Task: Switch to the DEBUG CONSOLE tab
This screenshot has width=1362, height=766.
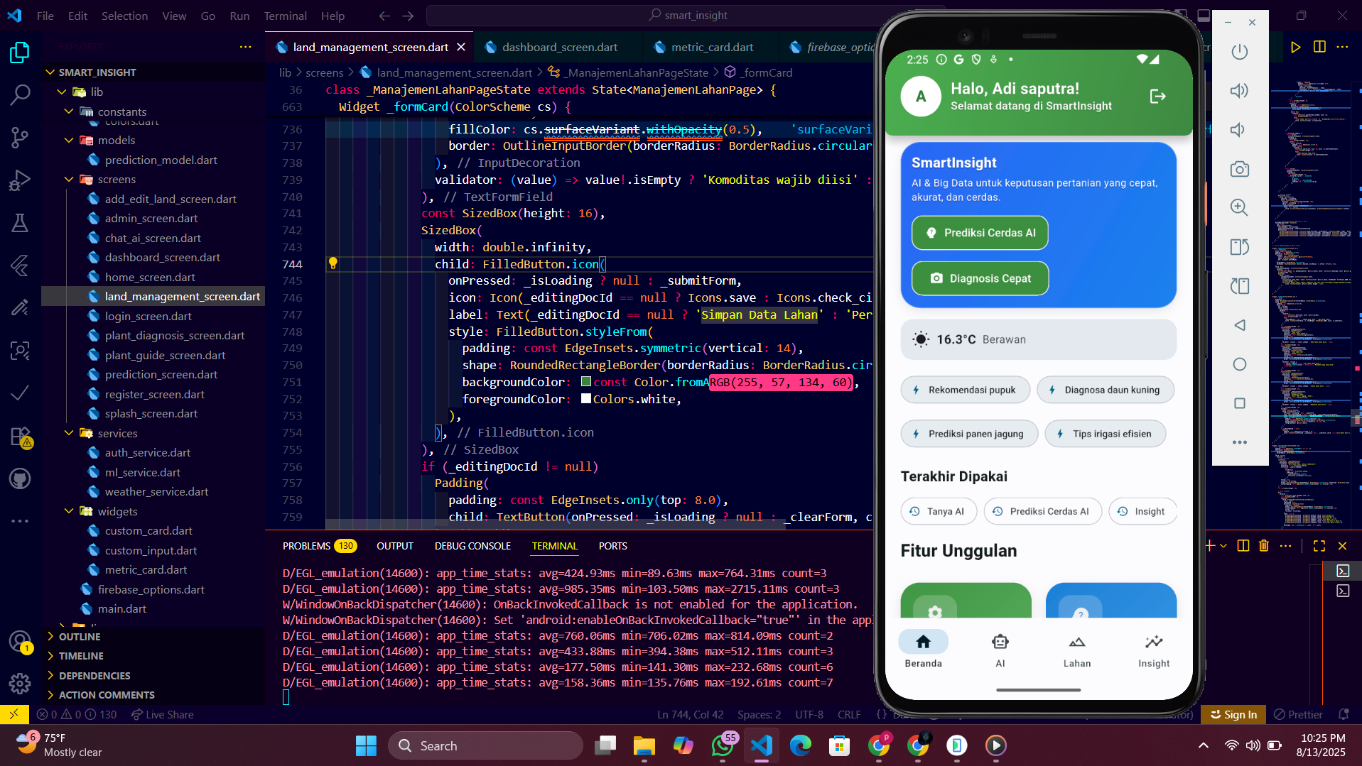Action: [472, 546]
